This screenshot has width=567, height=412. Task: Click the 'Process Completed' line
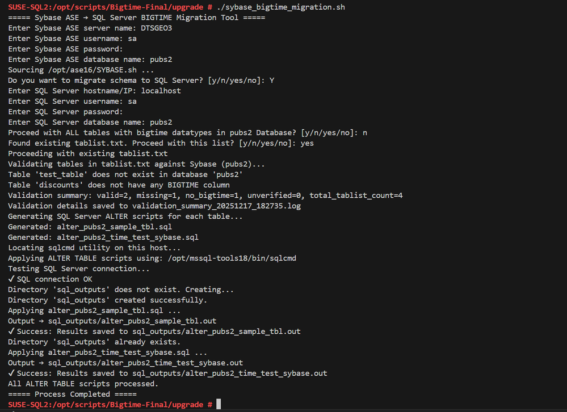tap(72, 394)
